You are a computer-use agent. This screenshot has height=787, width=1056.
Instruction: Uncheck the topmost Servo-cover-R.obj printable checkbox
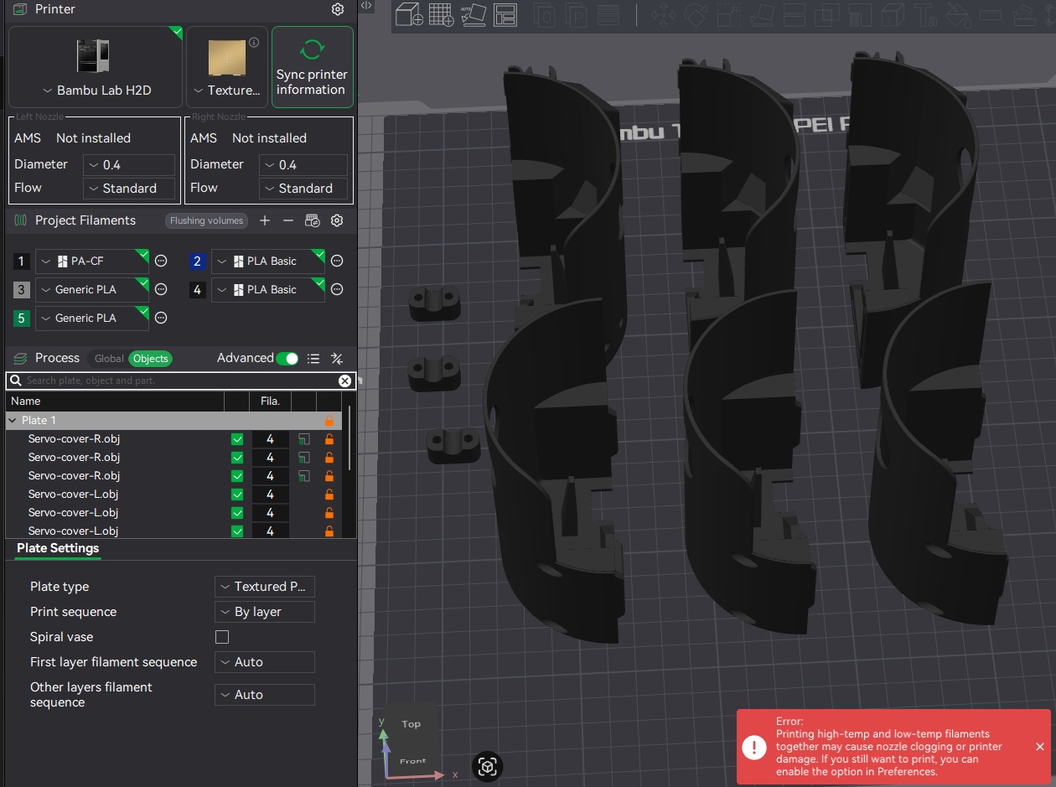237,439
